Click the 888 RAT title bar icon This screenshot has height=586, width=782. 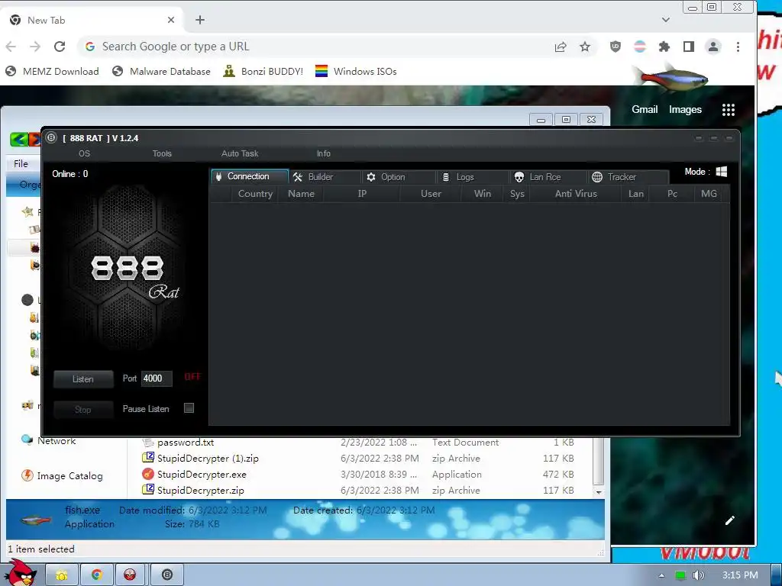pos(51,137)
